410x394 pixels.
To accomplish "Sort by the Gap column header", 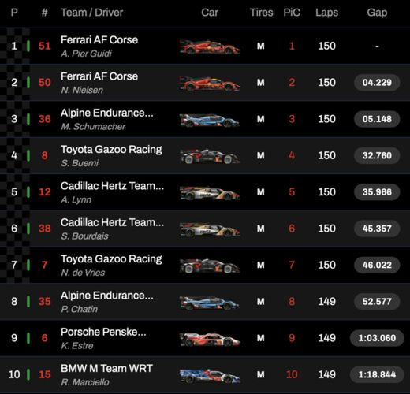I will [377, 13].
